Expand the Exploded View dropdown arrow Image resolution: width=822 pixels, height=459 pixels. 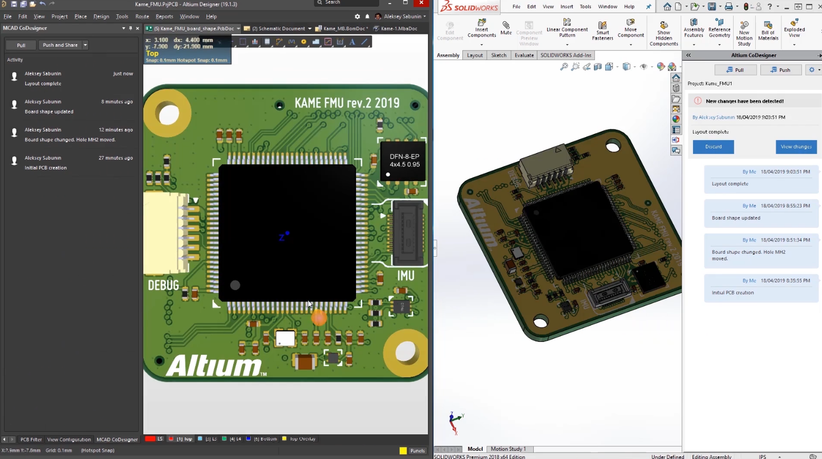pyautogui.click(x=794, y=45)
